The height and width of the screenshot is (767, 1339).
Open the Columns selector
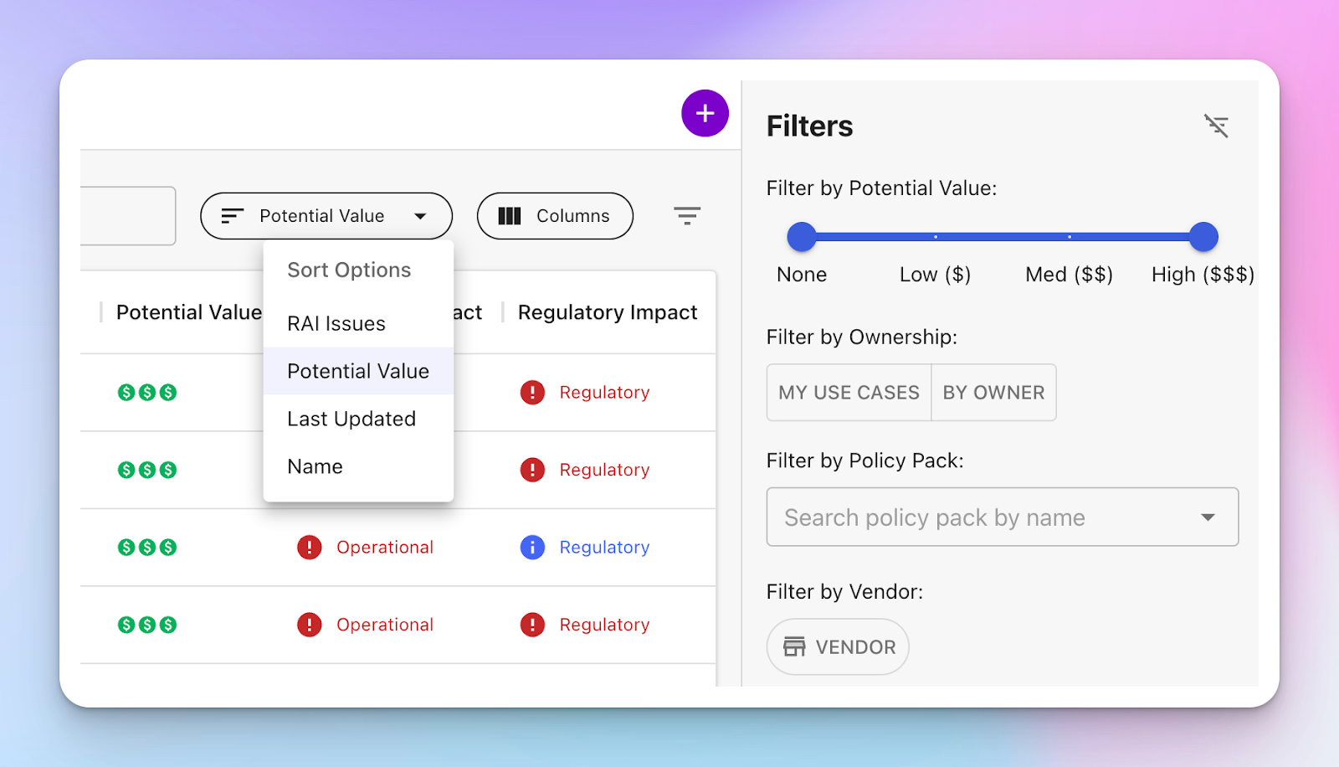[x=555, y=215]
